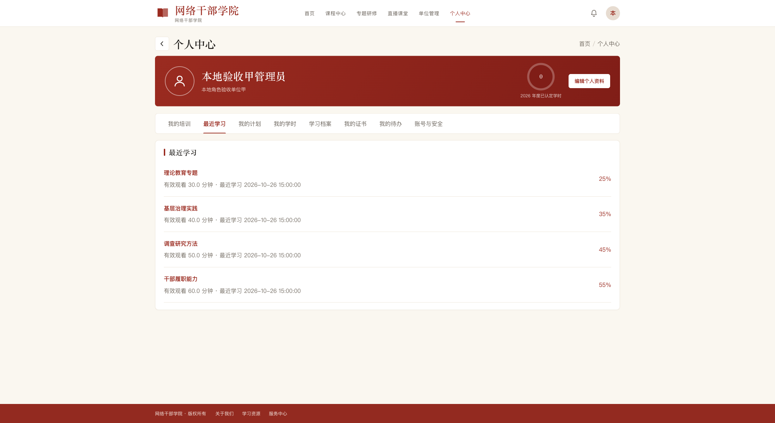Click the label 2026 年度已认定学时
This screenshot has width=775, height=423.
[541, 96]
